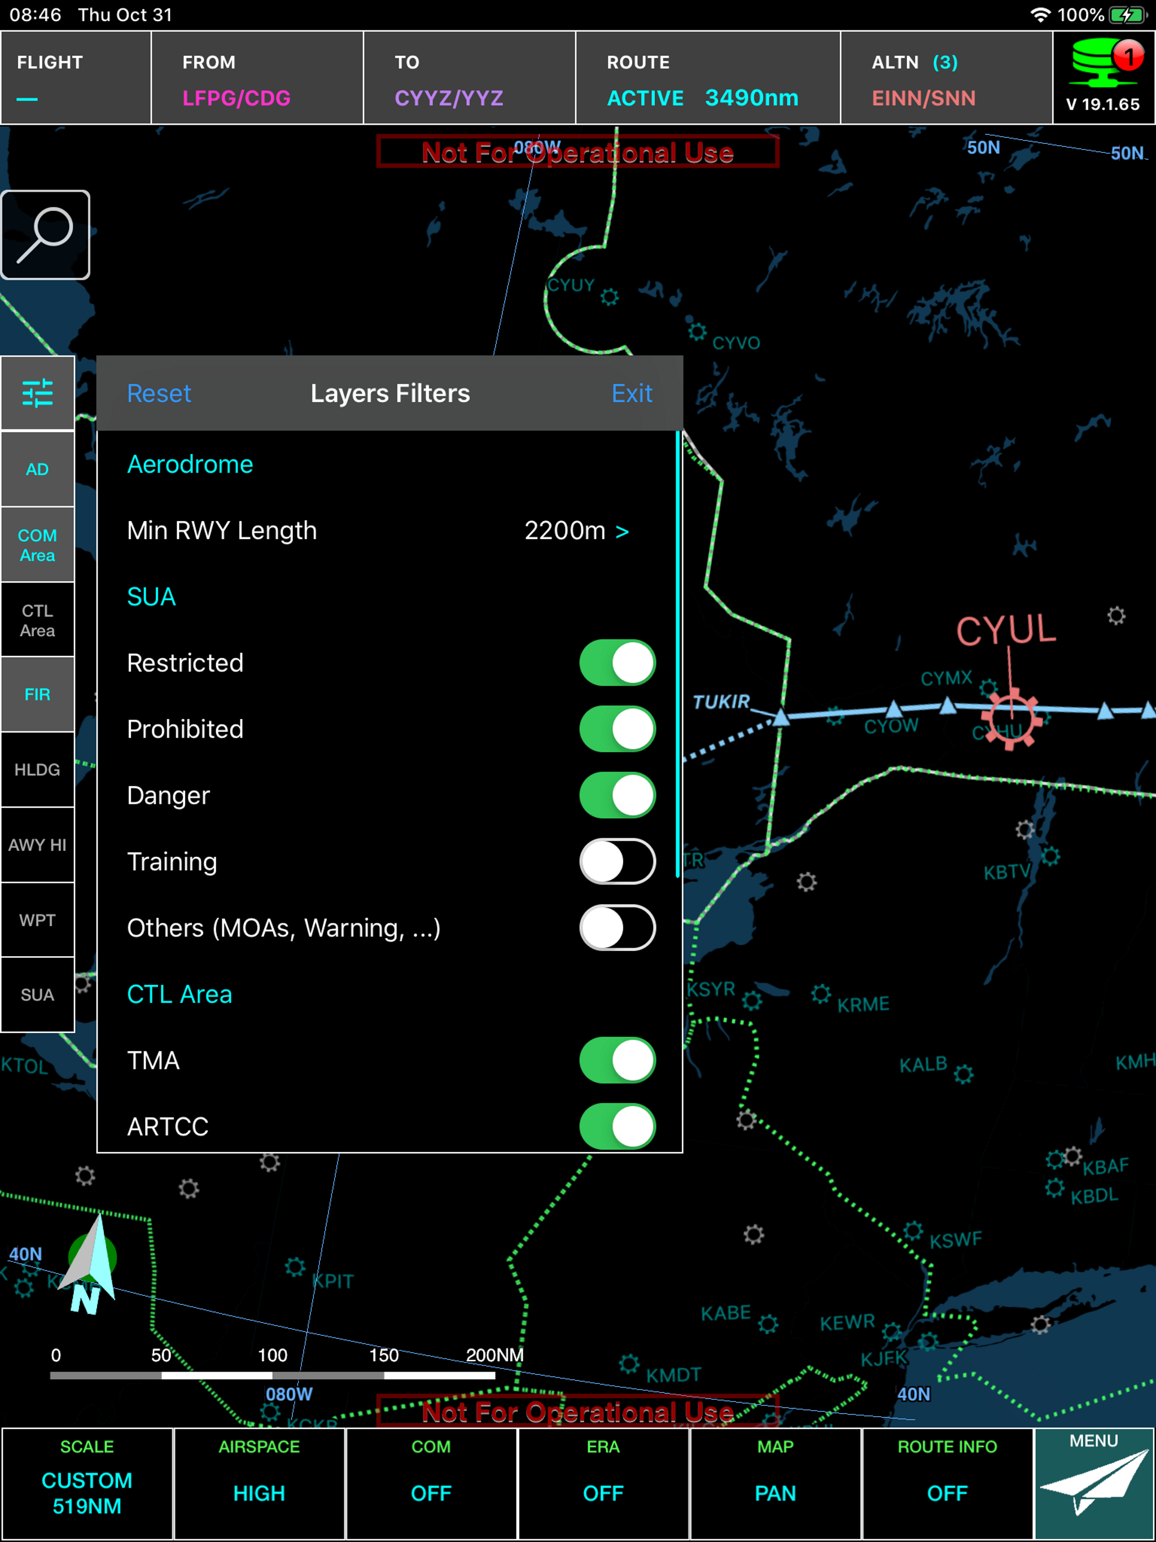Toggle the FIR layer tab
This screenshot has width=1156, height=1542.
point(38,694)
